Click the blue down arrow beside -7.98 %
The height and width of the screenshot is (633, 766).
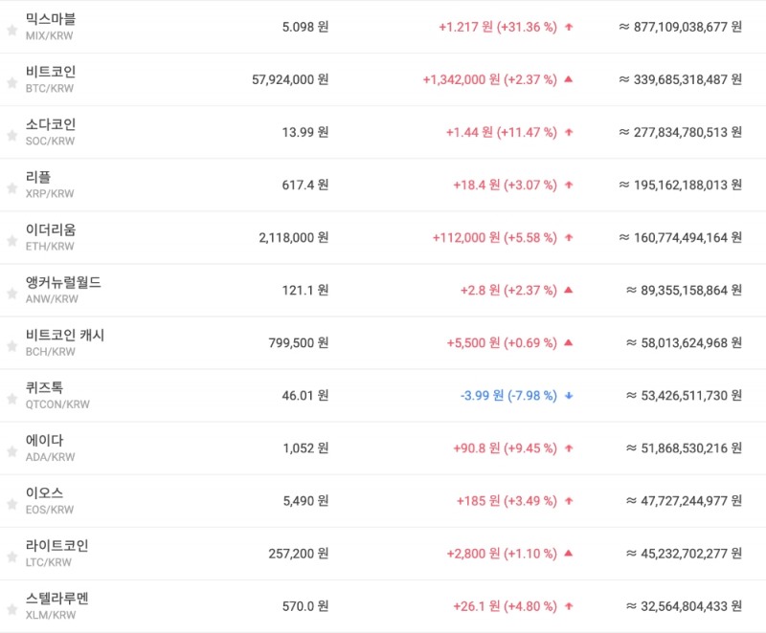point(569,396)
